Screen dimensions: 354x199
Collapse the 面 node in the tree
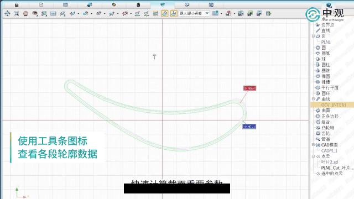(x=313, y=36)
